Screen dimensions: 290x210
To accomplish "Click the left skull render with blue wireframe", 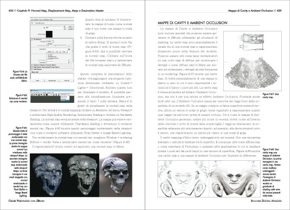I will 48,175.
